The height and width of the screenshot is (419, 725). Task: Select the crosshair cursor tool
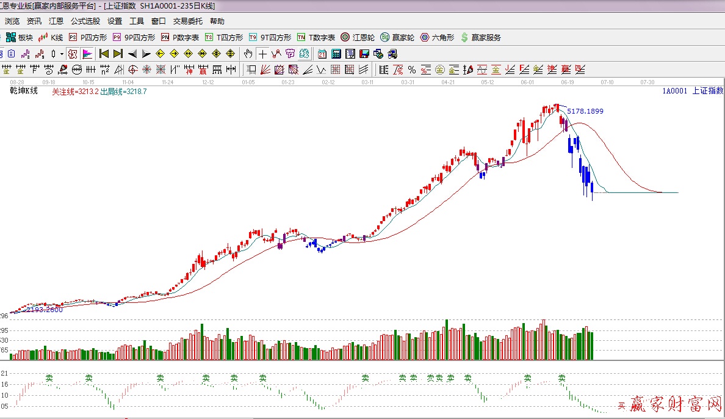click(x=262, y=54)
